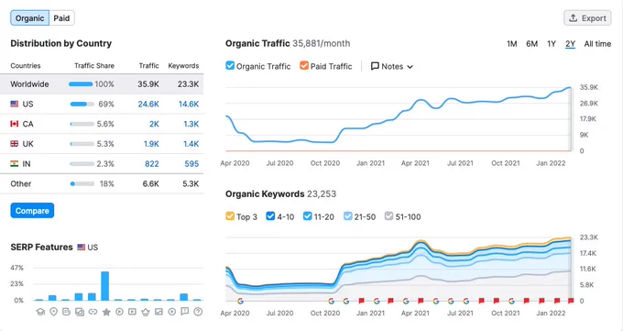Uncheck the Organic Traffic checkbox
Image resolution: width=623 pixels, height=331 pixels.
[x=230, y=66]
